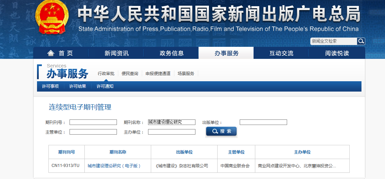The width and height of the screenshot is (385, 179).
Task: Click the 期刊刊号 input field
Action: pos(93,122)
